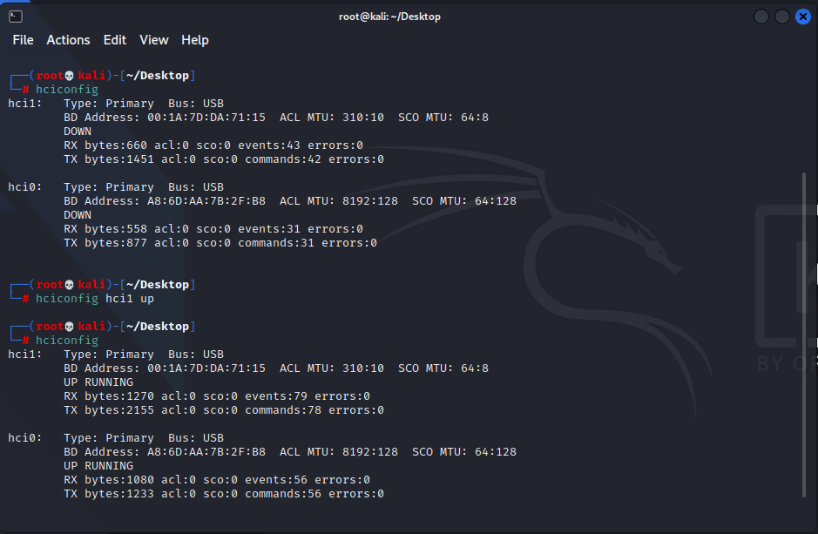Click the minimize window button
Image resolution: width=818 pixels, height=534 pixels.
[x=760, y=16]
